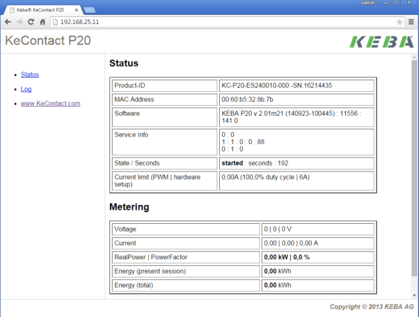Open a new browser tab
This screenshot has width=419, height=317.
point(90,10)
